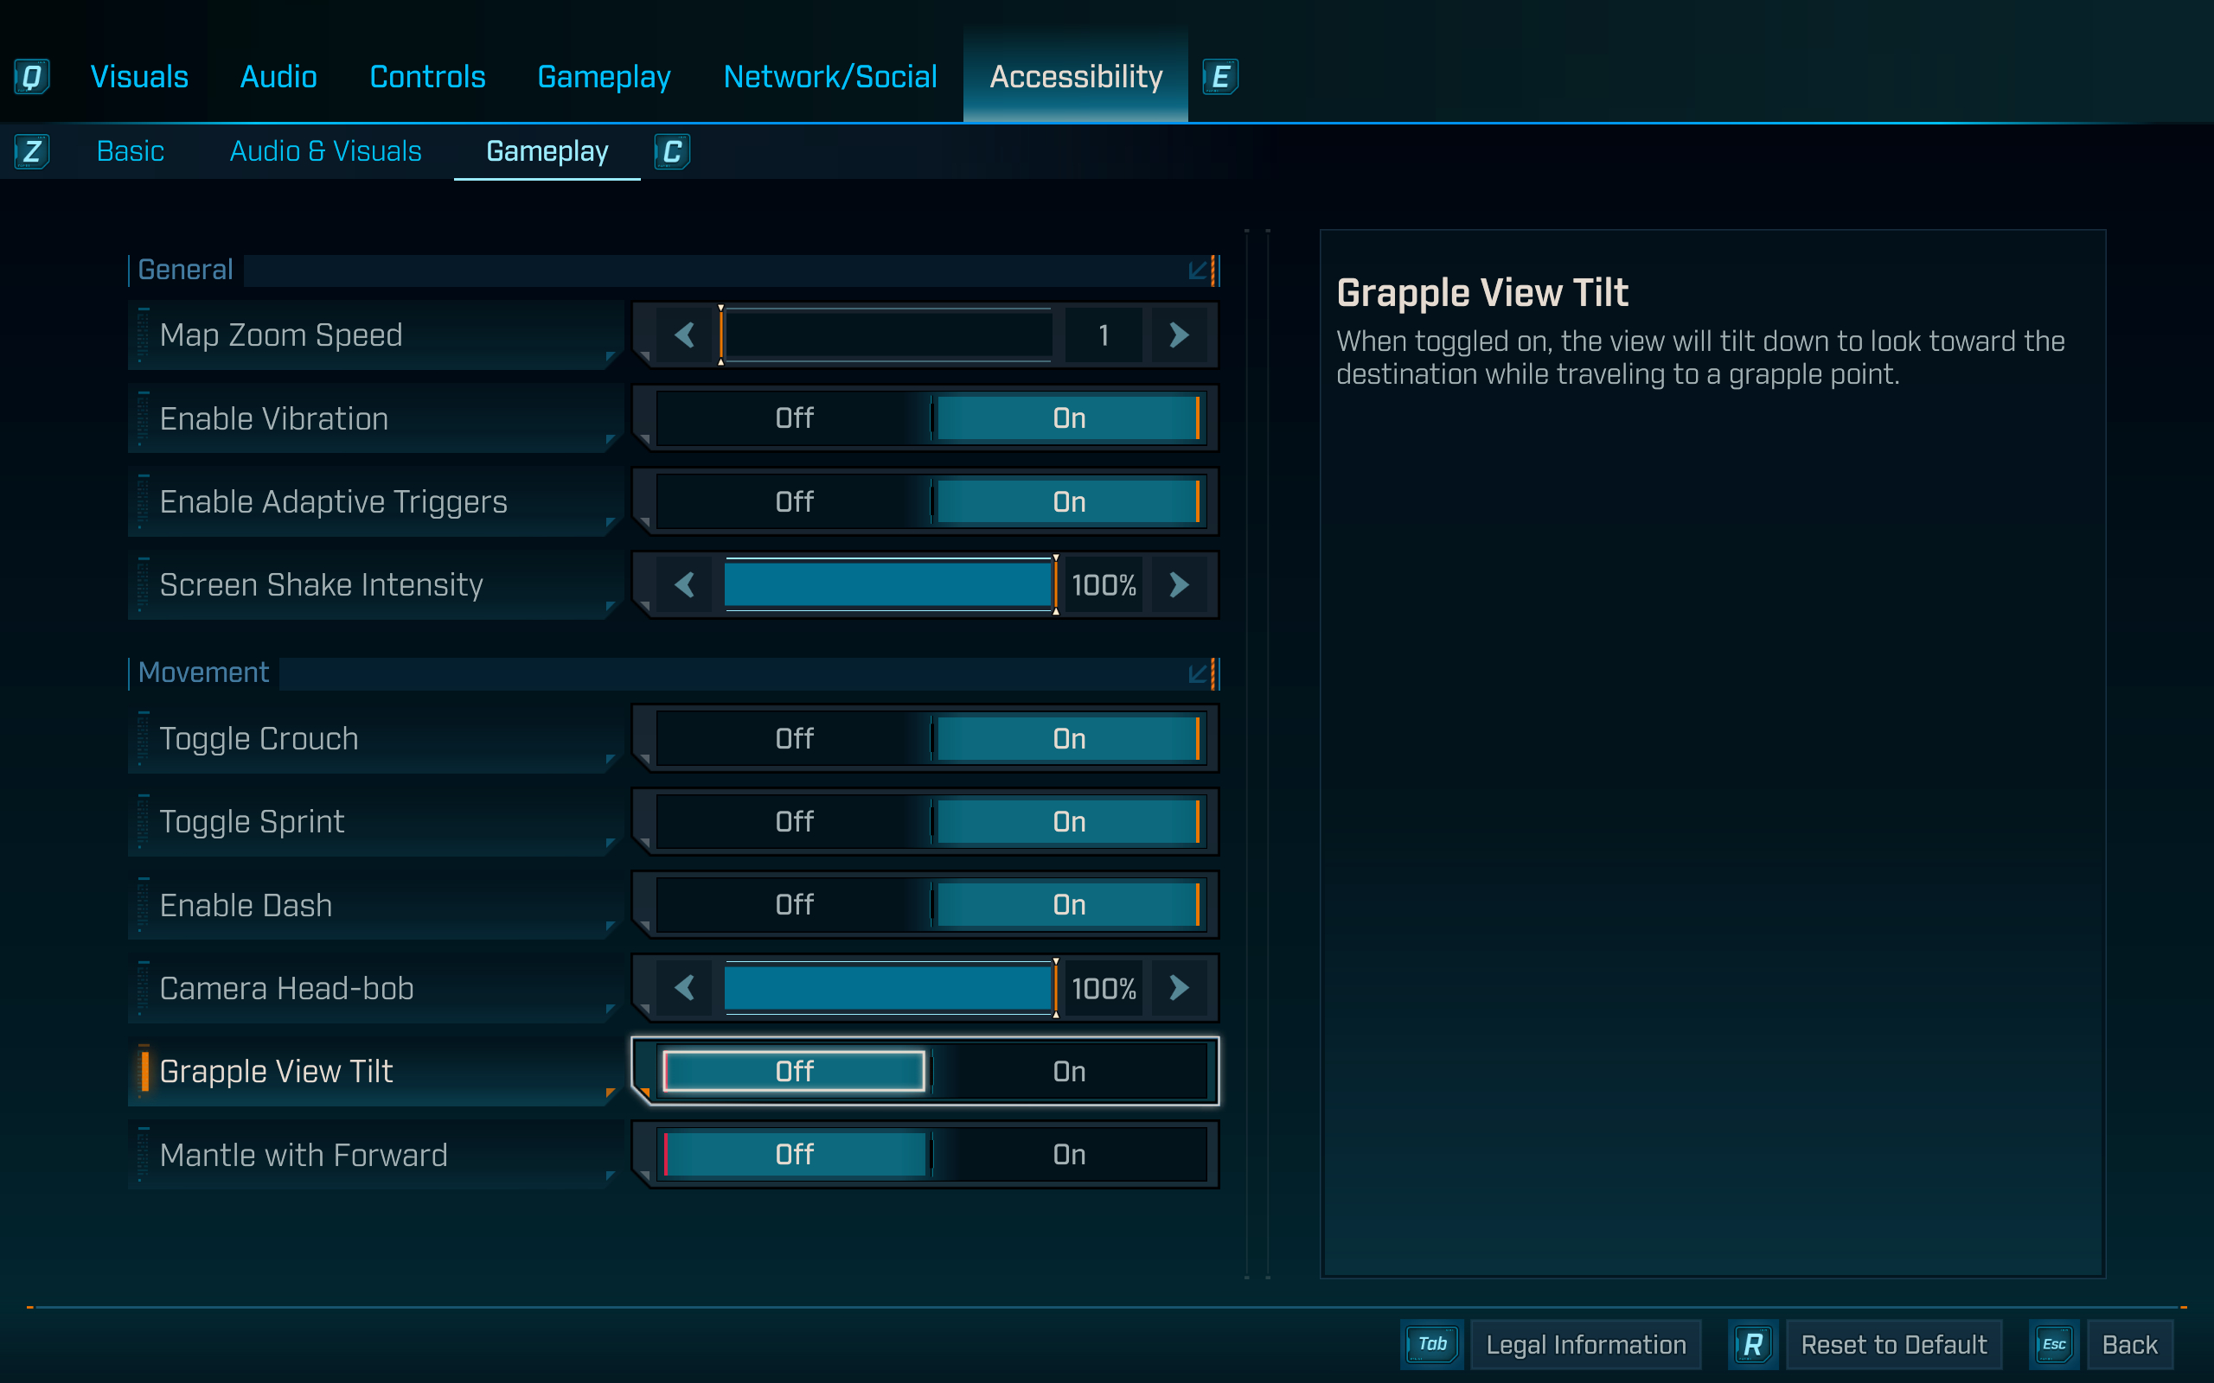This screenshot has width=2214, height=1383.
Task: Turn off Enable Vibration
Action: [792, 418]
